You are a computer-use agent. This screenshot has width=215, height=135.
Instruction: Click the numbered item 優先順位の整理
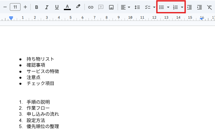pyautogui.click(x=43, y=126)
